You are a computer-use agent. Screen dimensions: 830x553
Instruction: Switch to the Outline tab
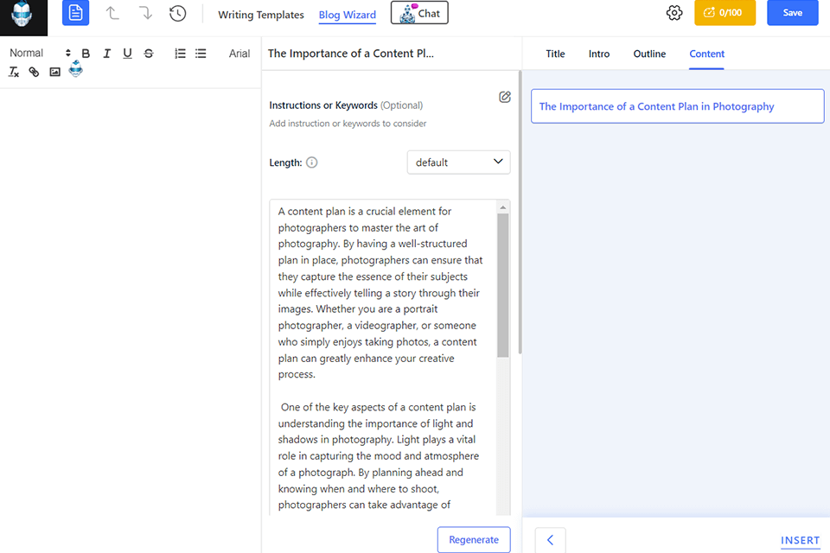[649, 54]
